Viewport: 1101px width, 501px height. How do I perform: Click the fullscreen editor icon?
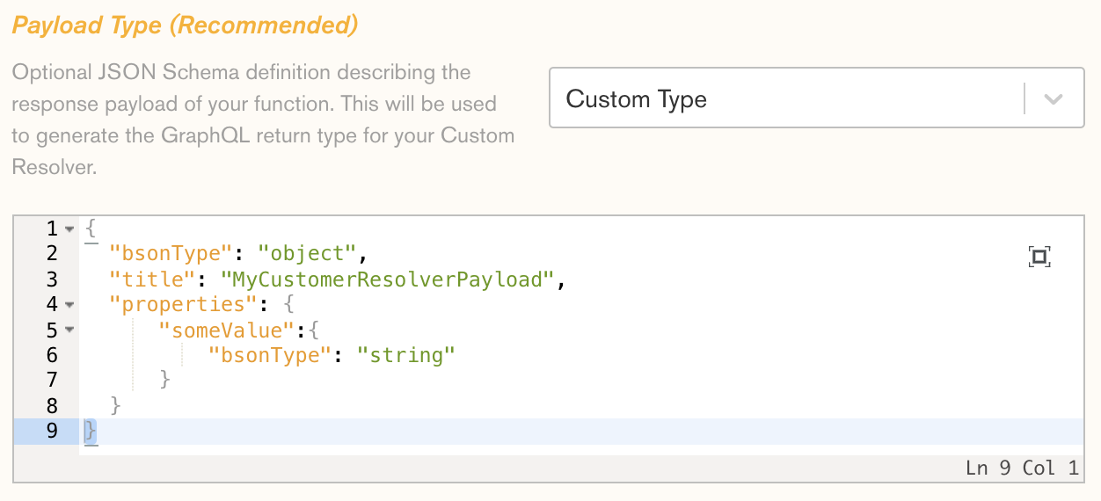pyautogui.click(x=1039, y=257)
